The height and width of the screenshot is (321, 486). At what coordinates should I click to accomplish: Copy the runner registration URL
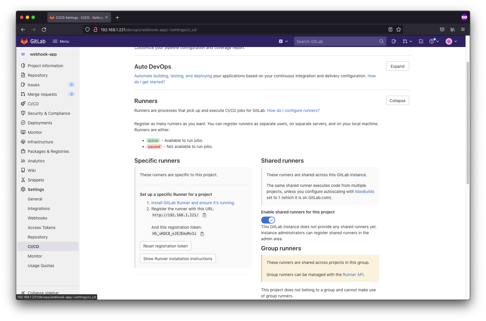[x=205, y=215]
